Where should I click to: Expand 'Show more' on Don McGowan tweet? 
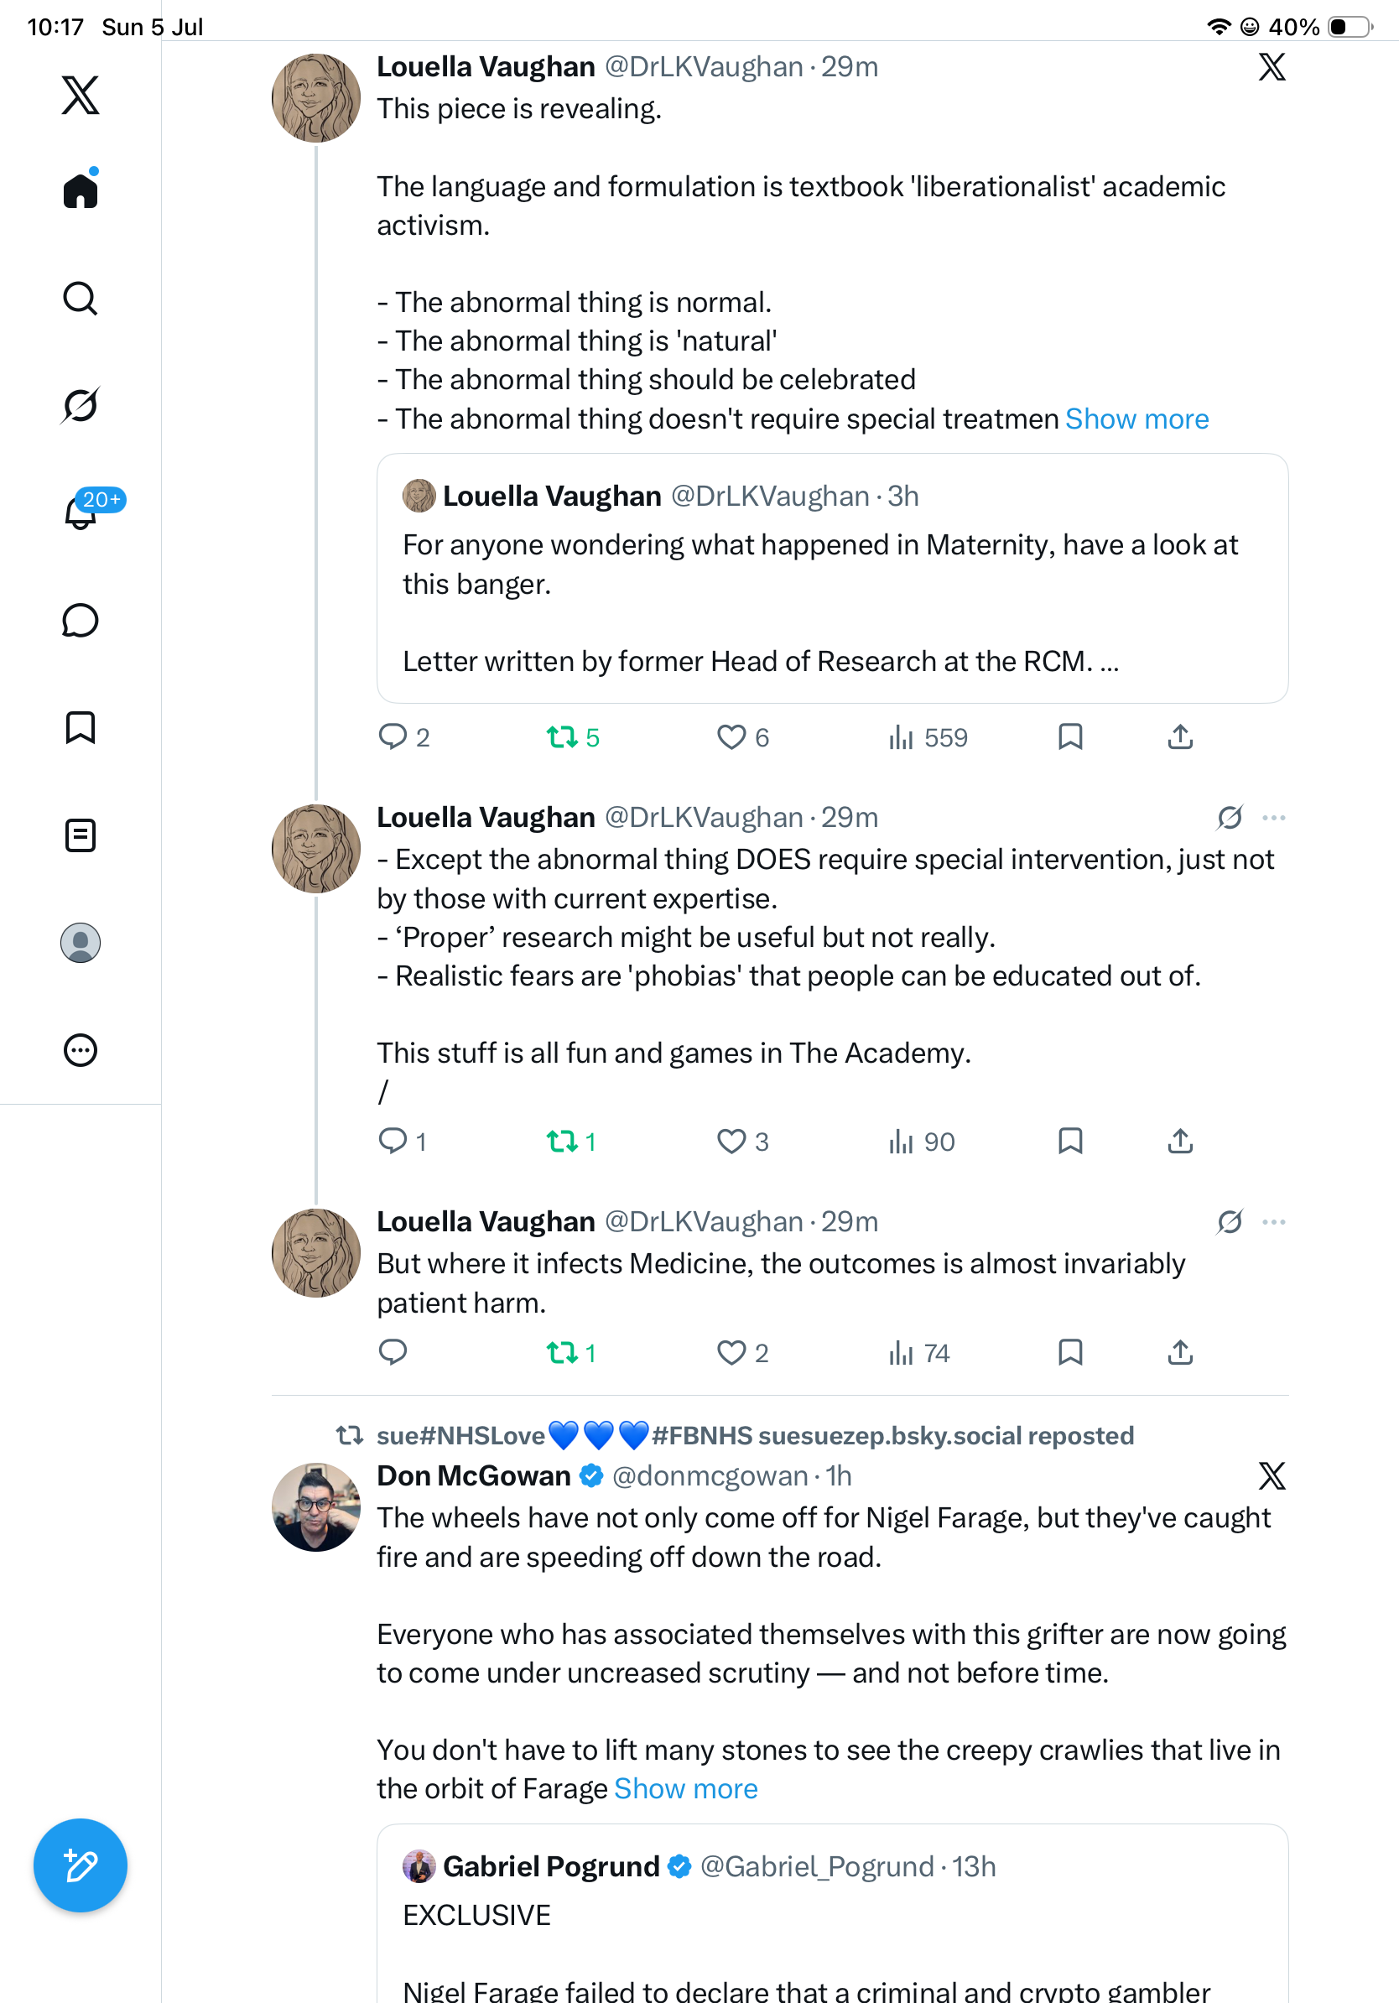click(x=685, y=1788)
